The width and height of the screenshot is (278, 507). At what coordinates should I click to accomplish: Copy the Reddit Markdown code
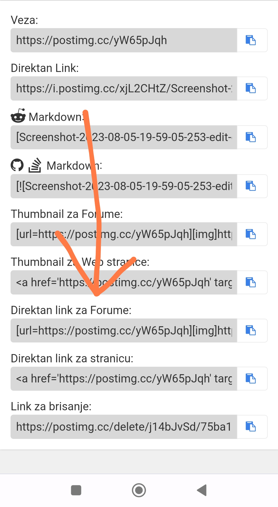point(252,137)
